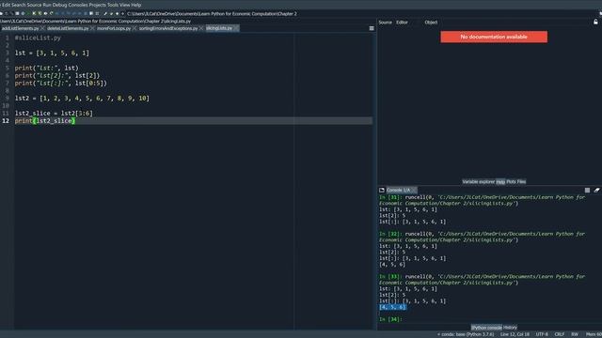Click the console stop/interrupt kernel square icon

[587, 190]
